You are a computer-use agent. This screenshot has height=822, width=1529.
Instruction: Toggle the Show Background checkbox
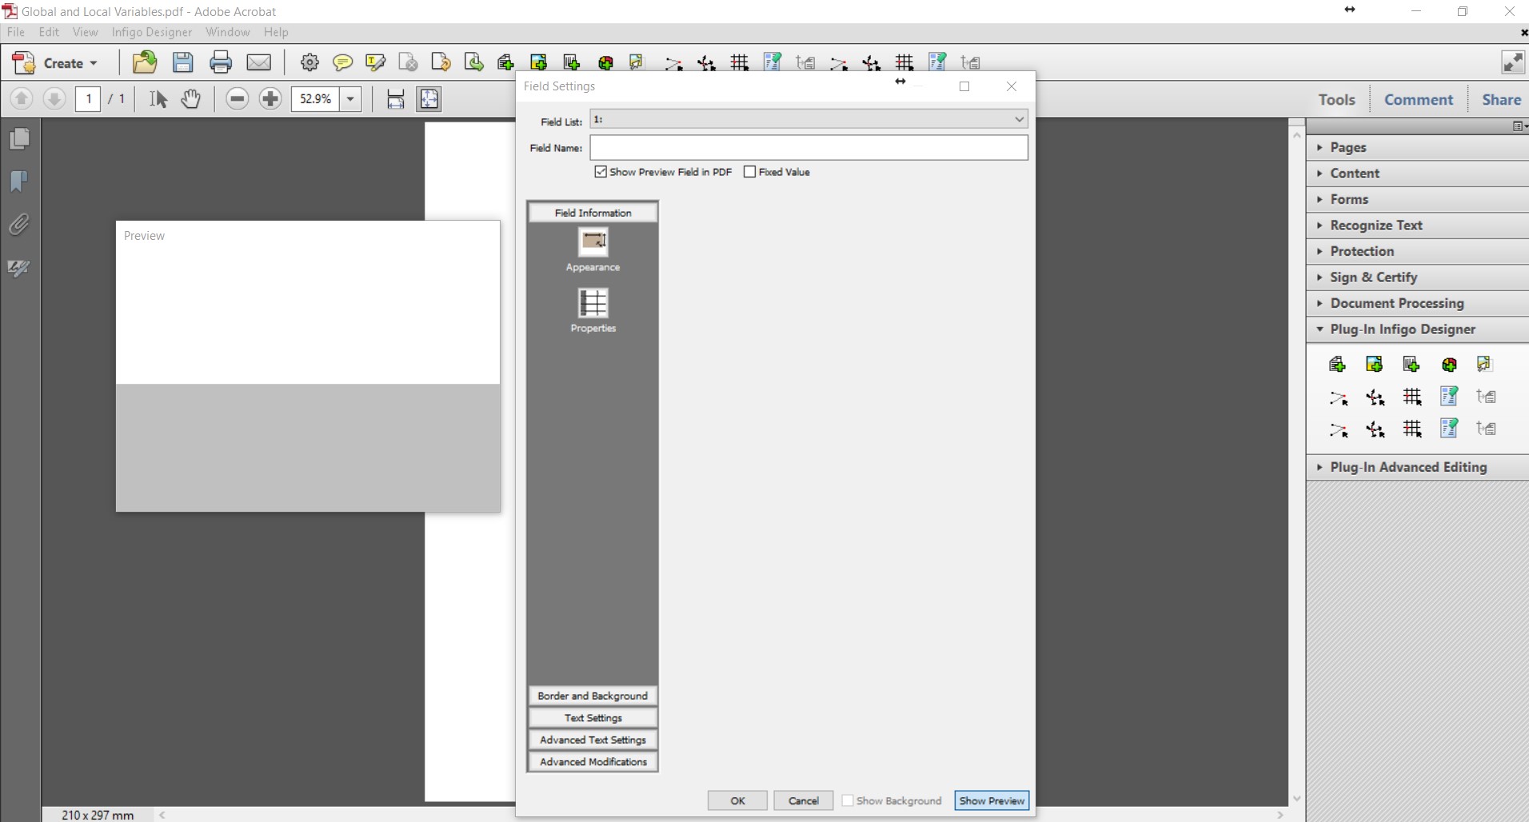[848, 800]
